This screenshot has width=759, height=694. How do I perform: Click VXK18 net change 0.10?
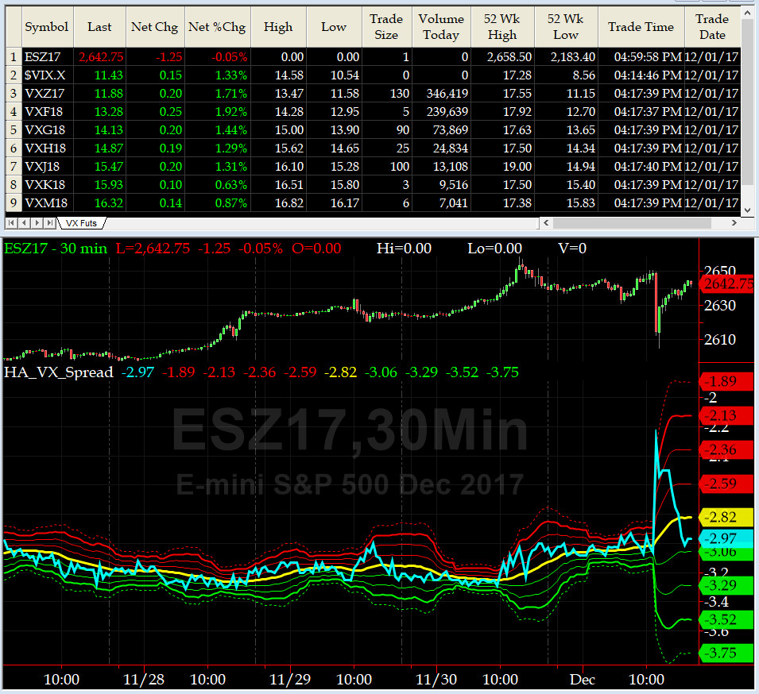[x=156, y=185]
